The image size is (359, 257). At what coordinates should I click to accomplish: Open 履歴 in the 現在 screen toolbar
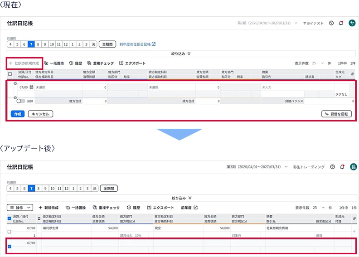coord(76,63)
